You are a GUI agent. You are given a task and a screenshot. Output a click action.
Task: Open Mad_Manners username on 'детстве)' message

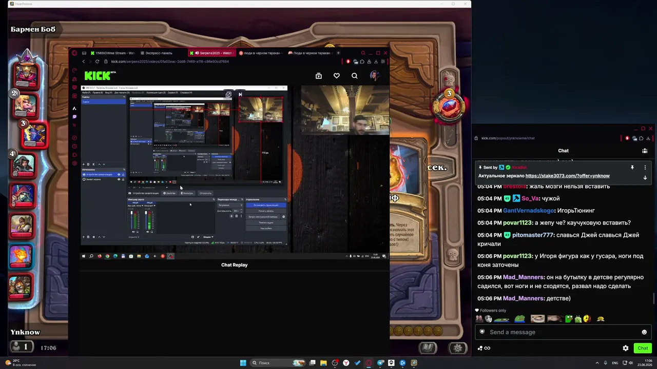[x=523, y=298]
